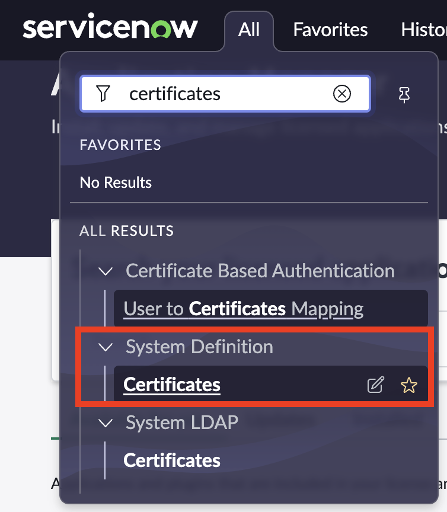
Task: Open the History tab
Action: pos(424,30)
